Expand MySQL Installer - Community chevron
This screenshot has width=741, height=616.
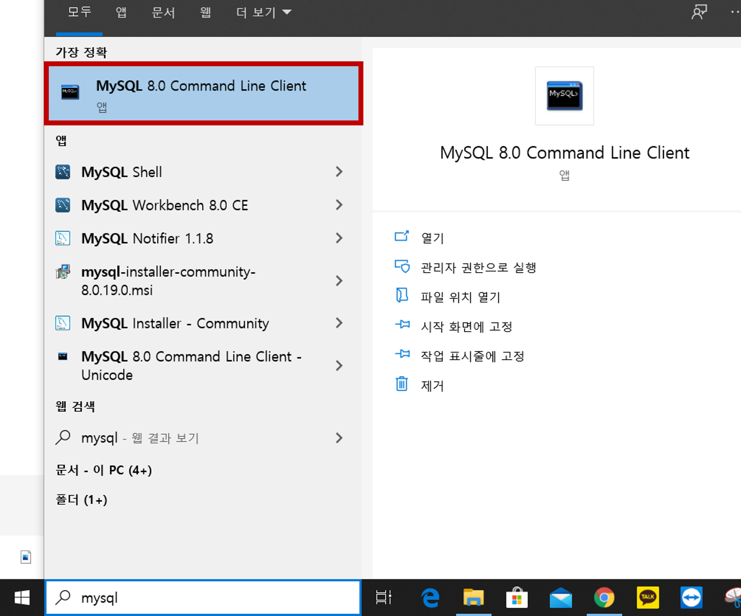[339, 323]
